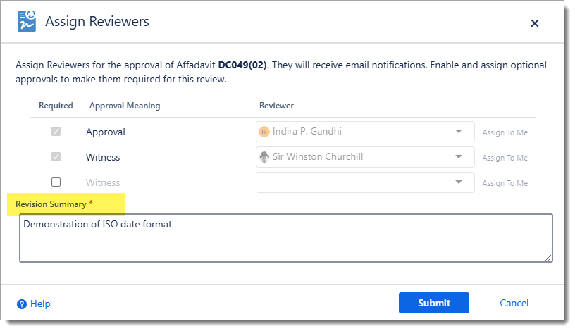
Task: Grab the text area resize handle
Action: pos(548,258)
